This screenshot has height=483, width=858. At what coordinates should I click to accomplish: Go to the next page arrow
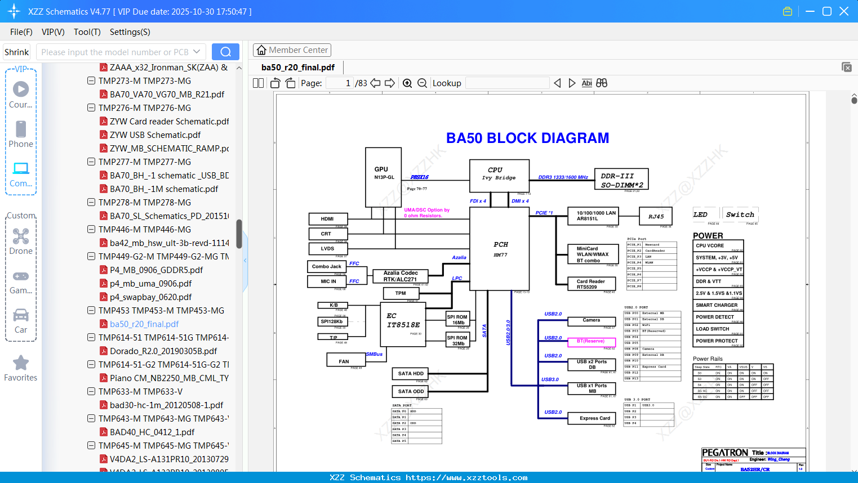coord(390,83)
